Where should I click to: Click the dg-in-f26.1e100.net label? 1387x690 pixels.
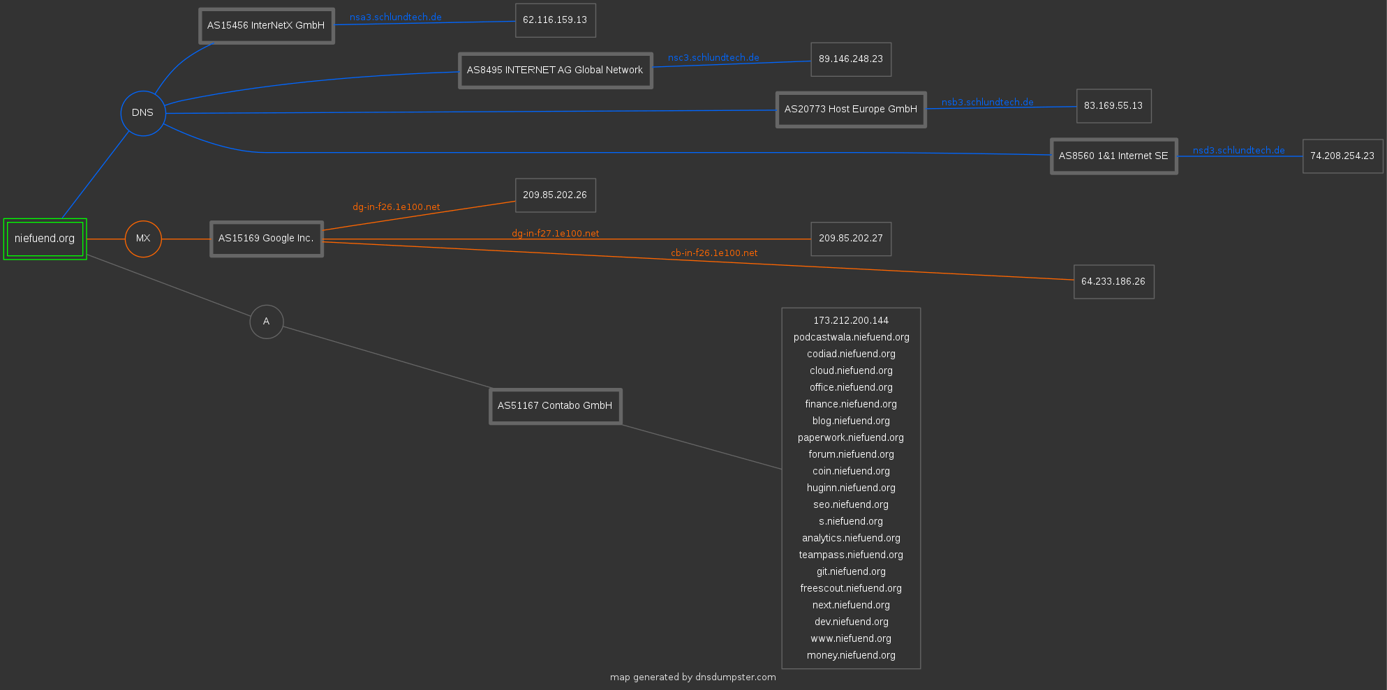click(396, 207)
